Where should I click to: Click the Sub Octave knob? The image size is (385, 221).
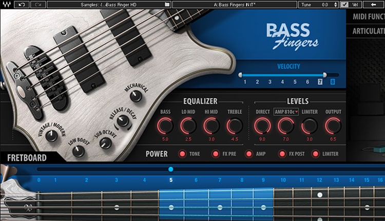(x=105, y=143)
